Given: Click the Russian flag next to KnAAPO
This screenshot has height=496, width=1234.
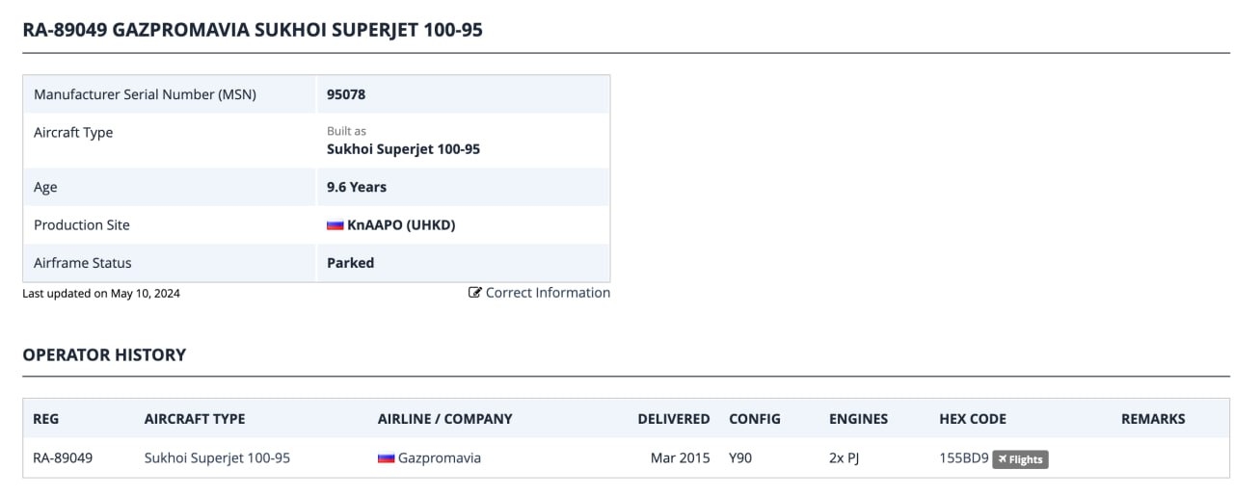Looking at the screenshot, I should point(335,225).
